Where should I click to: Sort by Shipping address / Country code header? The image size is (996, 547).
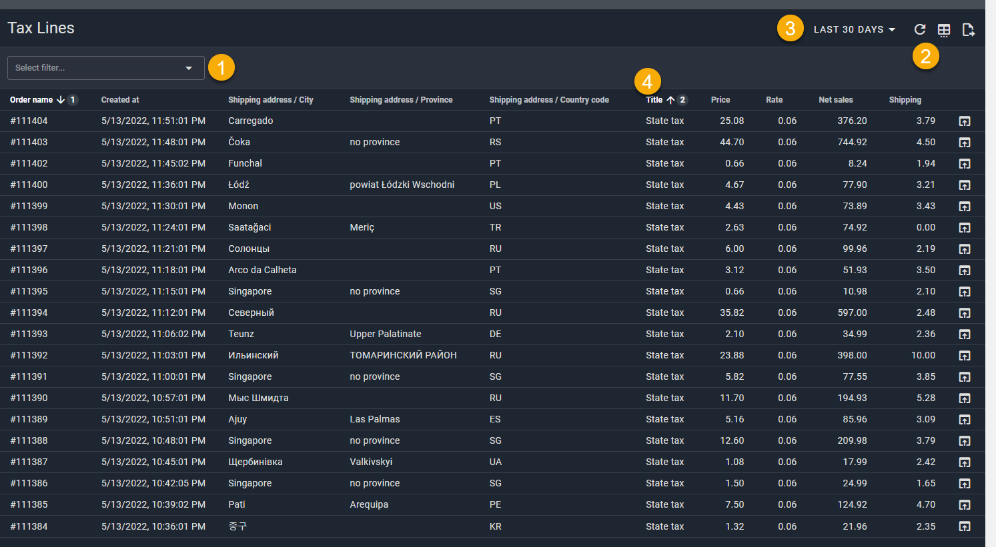tap(548, 100)
